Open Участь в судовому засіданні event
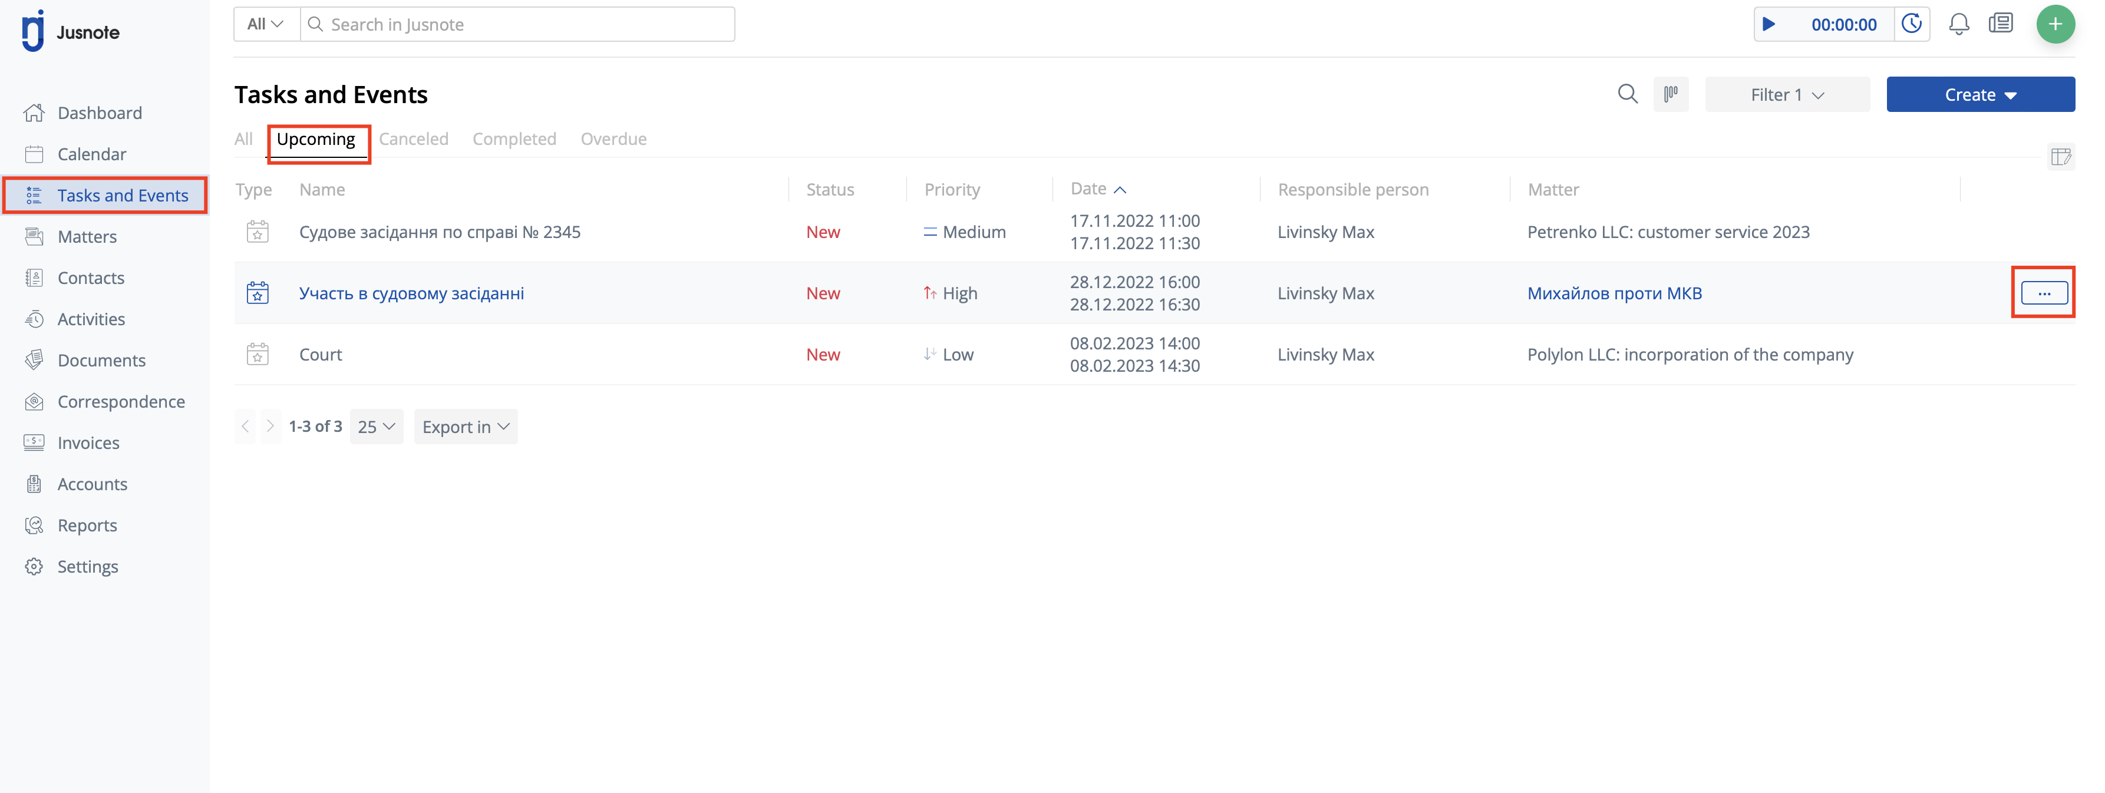This screenshot has width=2105, height=793. [412, 293]
